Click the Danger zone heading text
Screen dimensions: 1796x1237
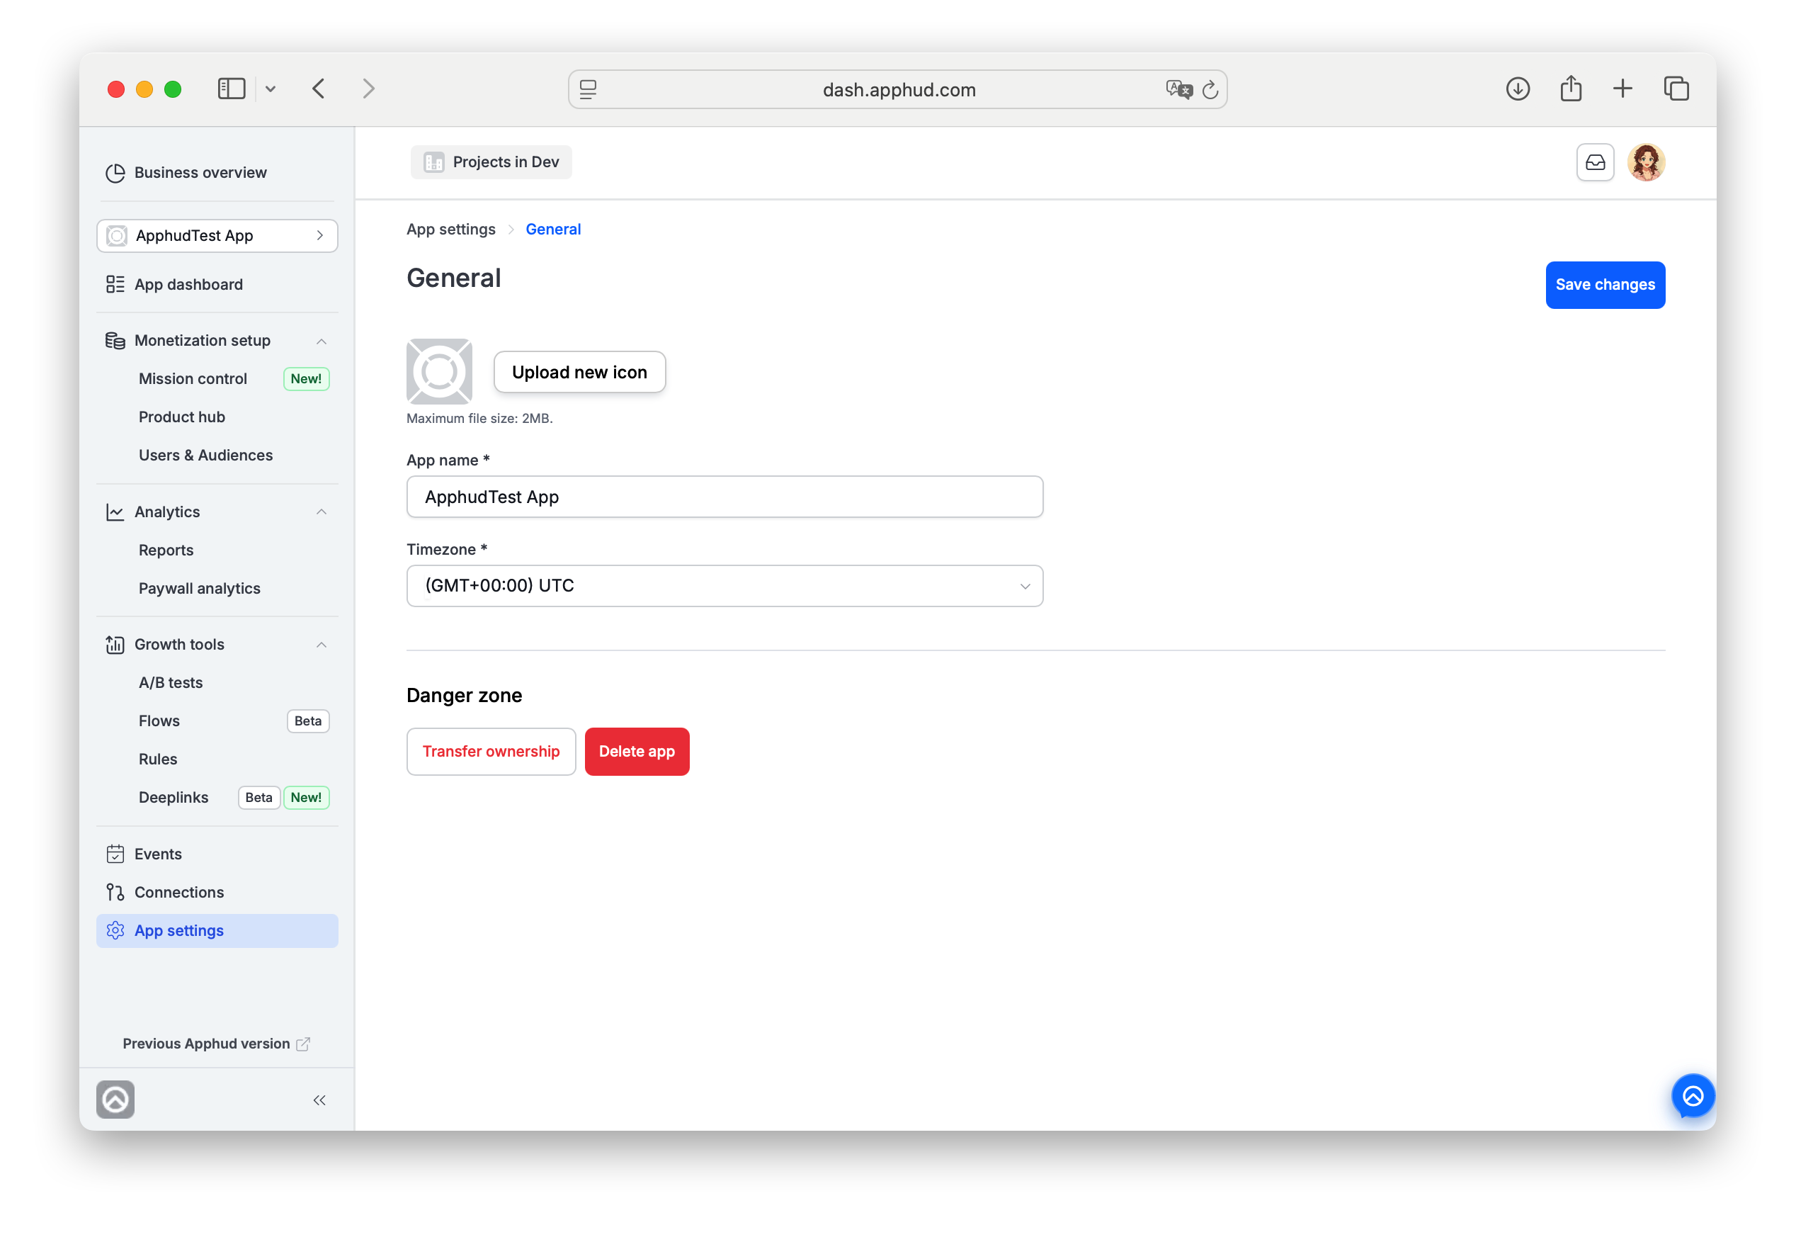(464, 695)
